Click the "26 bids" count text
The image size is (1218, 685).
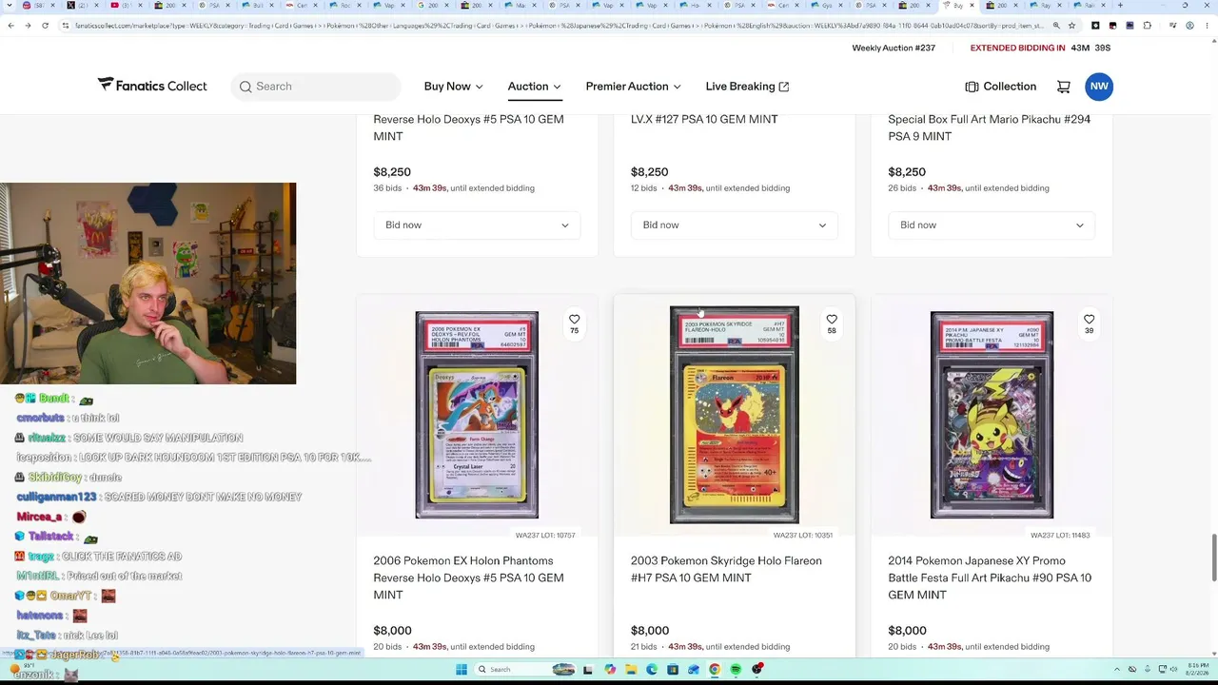click(x=902, y=188)
